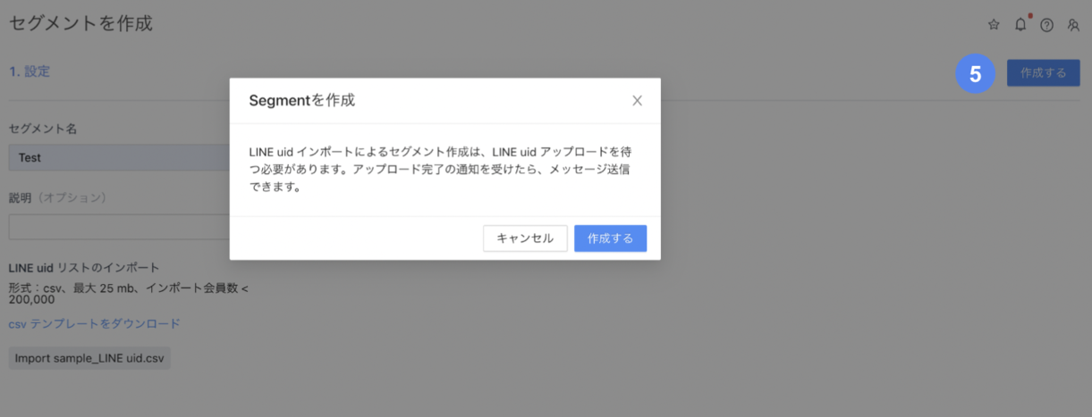Click the Import sample_LINE uid.csv button
This screenshot has width=1092, height=417.
89,358
